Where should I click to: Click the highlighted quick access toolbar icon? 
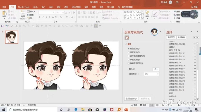(x=96, y=26)
